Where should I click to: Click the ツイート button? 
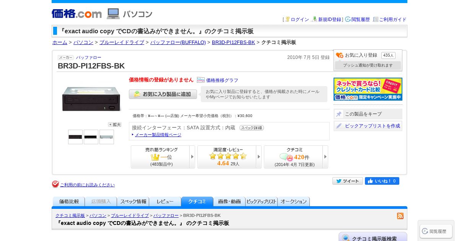[x=348, y=181]
